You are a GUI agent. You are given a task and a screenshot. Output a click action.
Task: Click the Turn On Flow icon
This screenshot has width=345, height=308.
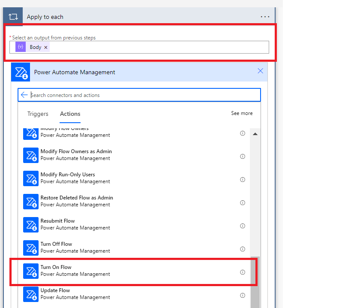[31, 271]
